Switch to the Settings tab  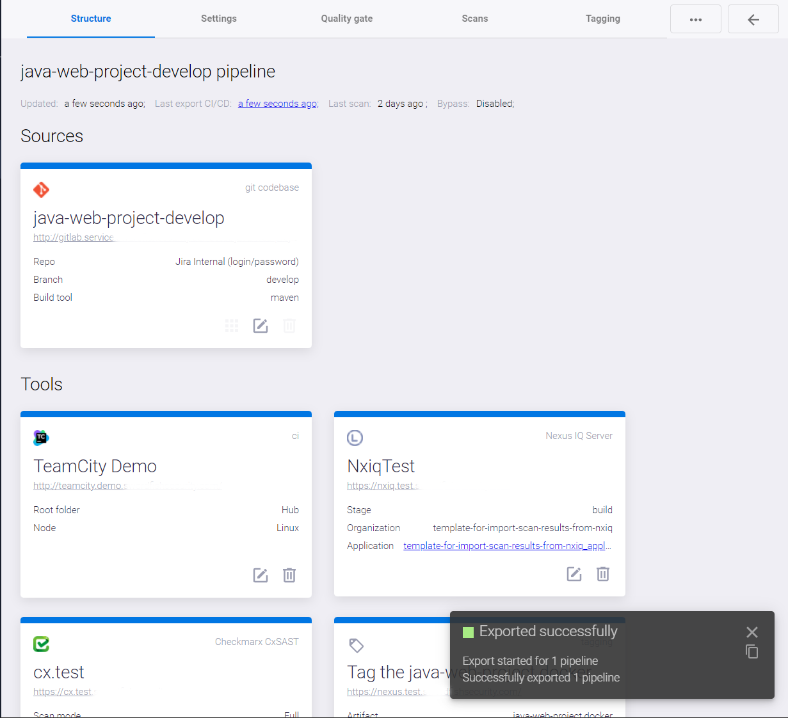[219, 19]
